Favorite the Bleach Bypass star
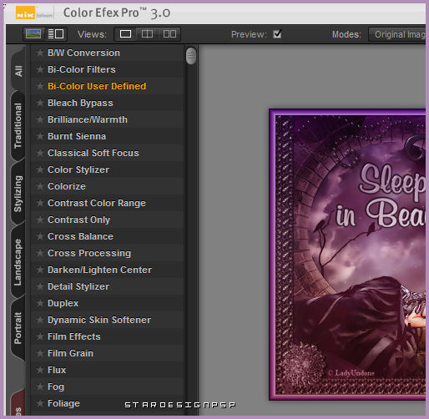Image resolution: width=429 pixels, height=419 pixels. click(40, 103)
